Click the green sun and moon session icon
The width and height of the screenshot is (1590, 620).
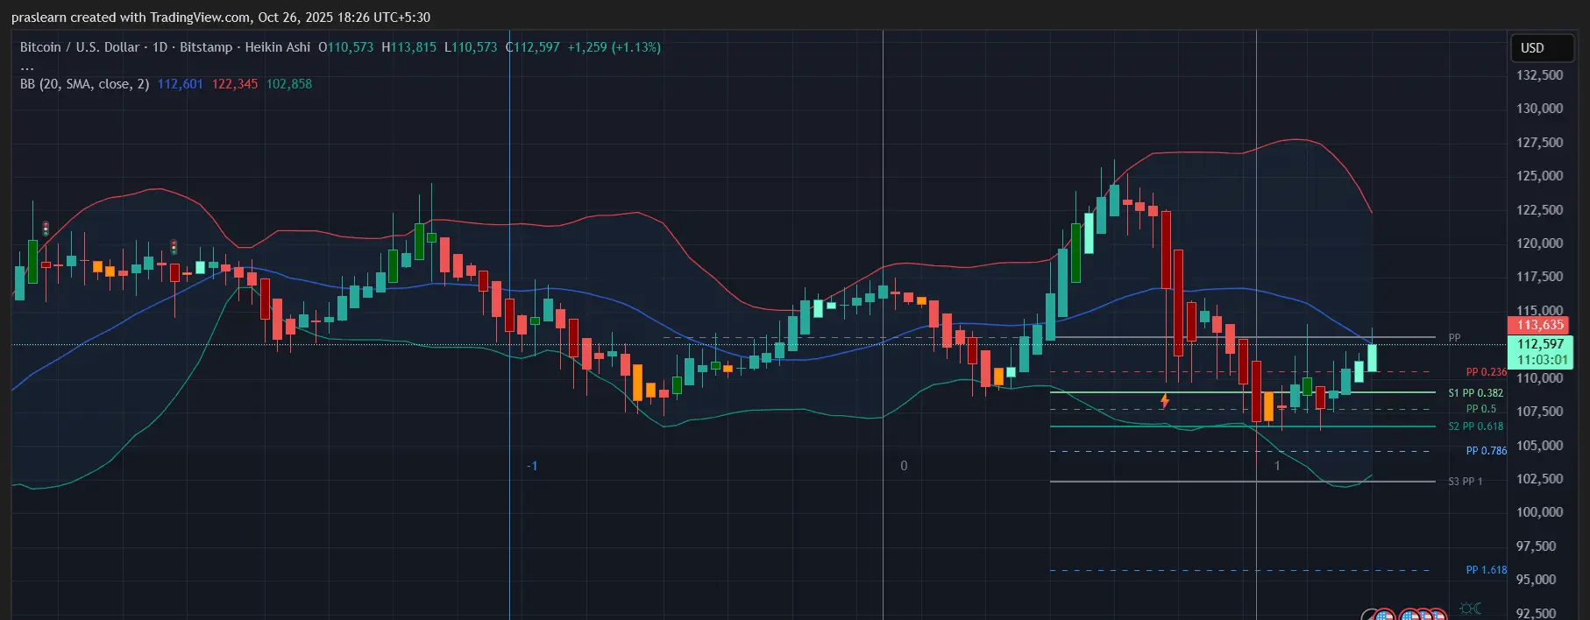coord(1470,608)
